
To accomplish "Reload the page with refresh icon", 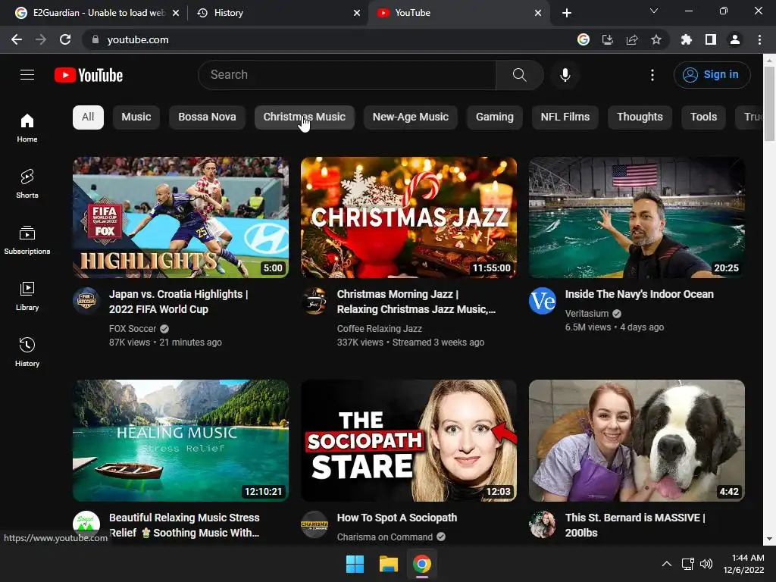I will (x=65, y=39).
